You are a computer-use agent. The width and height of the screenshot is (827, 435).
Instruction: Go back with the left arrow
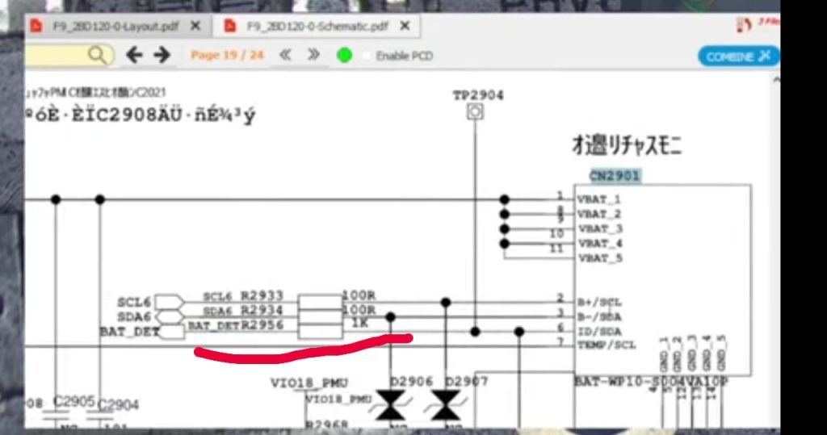pos(135,55)
